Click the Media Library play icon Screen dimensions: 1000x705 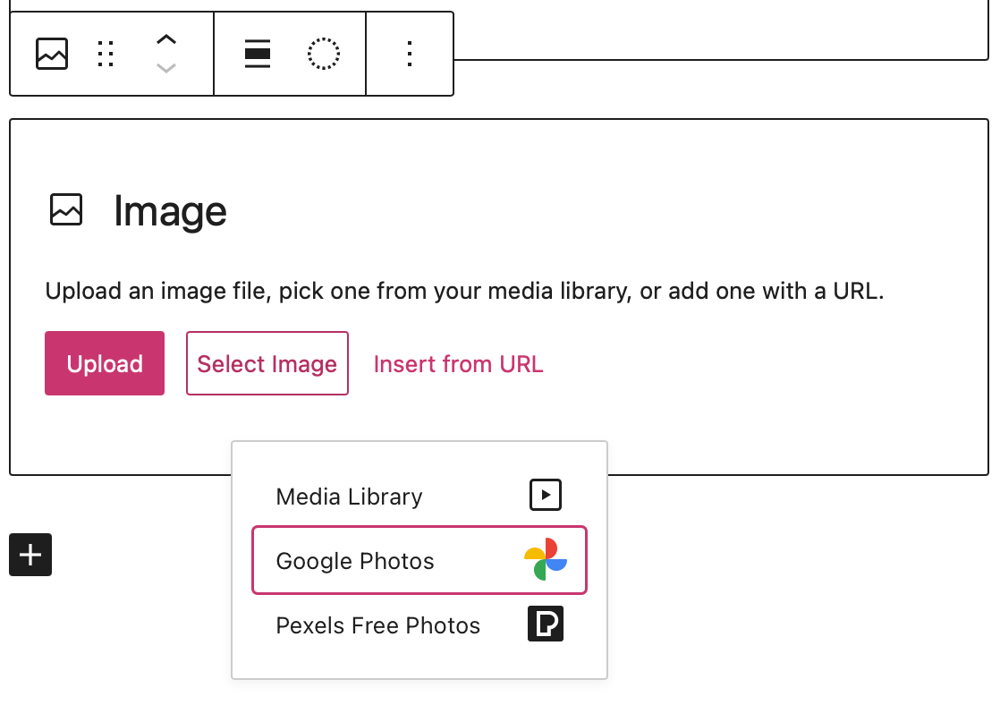click(x=546, y=495)
